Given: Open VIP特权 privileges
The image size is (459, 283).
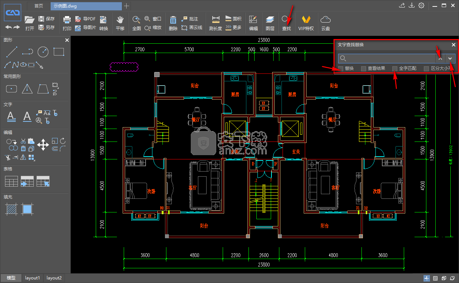Looking at the screenshot, I should pos(306,23).
